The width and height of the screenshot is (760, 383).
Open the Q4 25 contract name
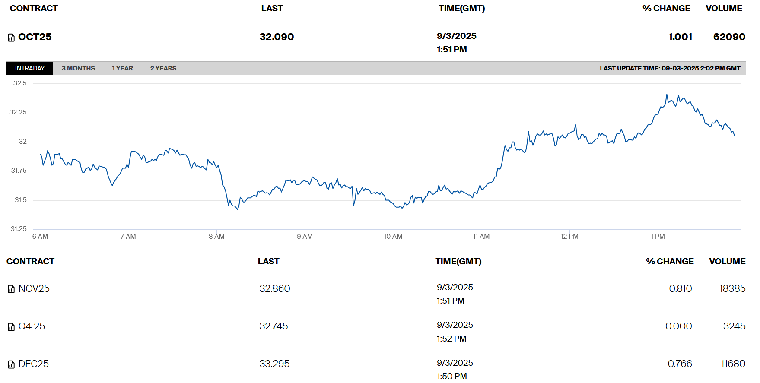click(32, 326)
